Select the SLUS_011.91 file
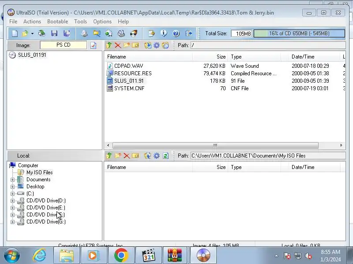The height and width of the screenshot is (264, 353). [x=129, y=81]
